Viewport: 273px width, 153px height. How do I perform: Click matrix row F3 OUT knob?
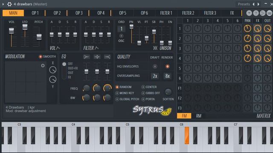click(267, 108)
